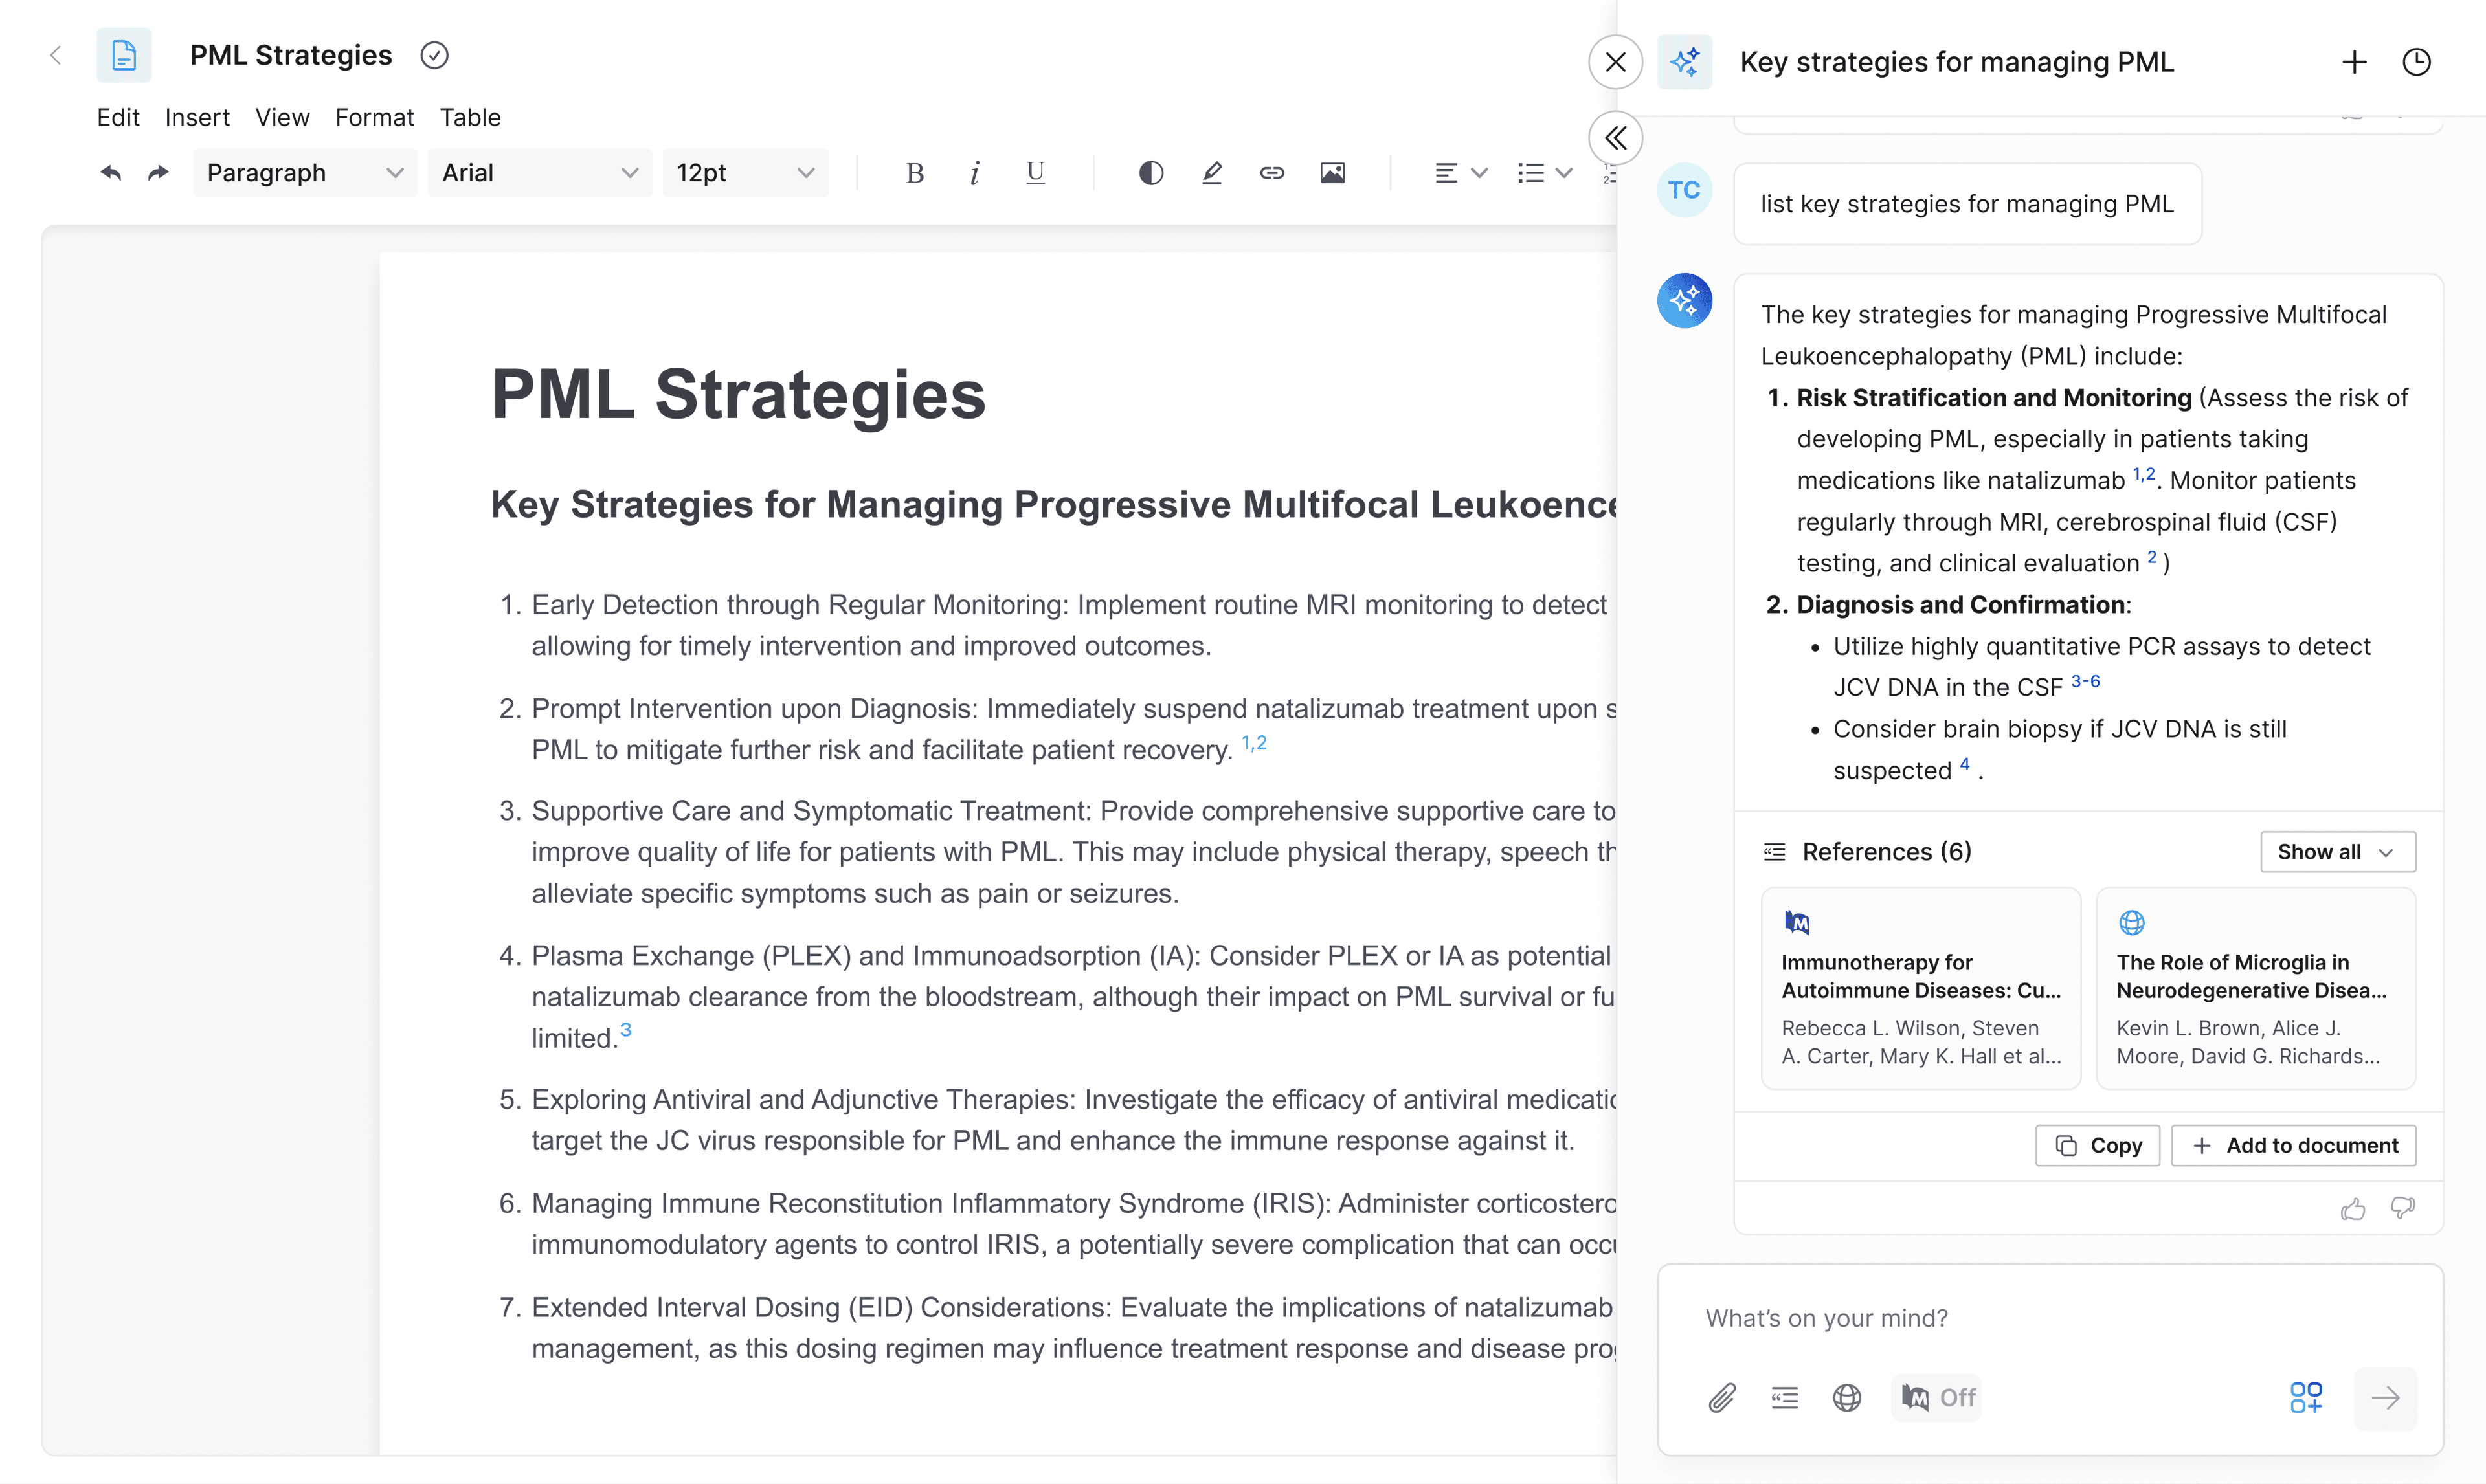
Task: Redo the last action
Action: click(x=158, y=173)
